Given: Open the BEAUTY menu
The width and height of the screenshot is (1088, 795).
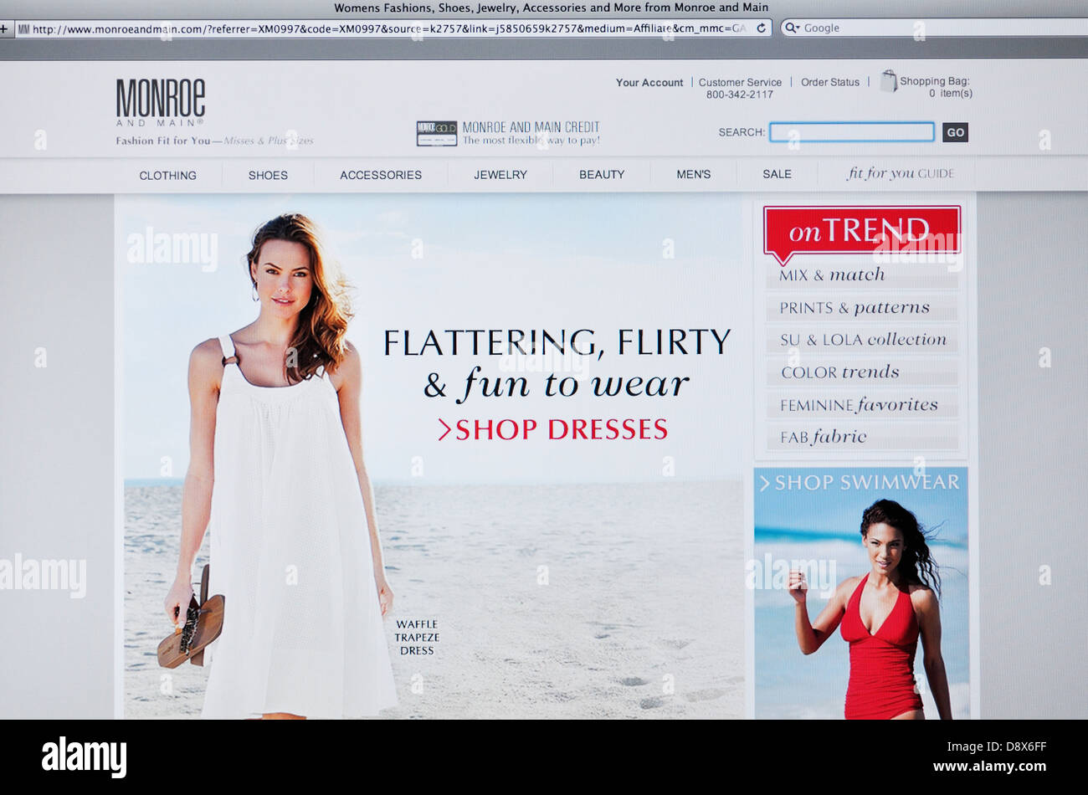Looking at the screenshot, I should [602, 175].
